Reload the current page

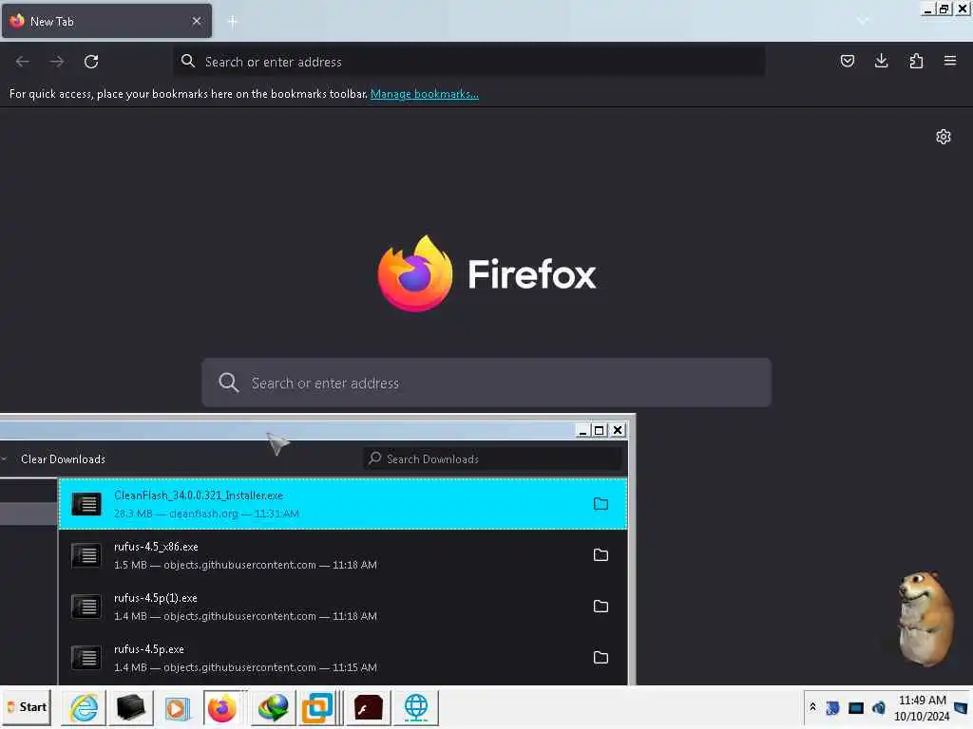91,62
